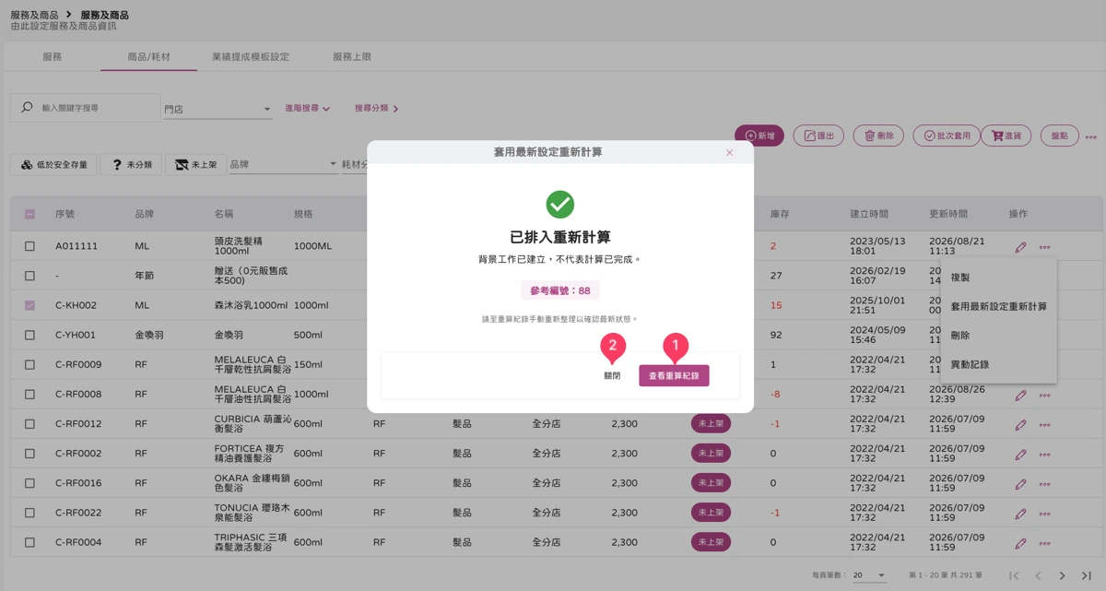Open more options for the C-RF0008 row

(1044, 396)
